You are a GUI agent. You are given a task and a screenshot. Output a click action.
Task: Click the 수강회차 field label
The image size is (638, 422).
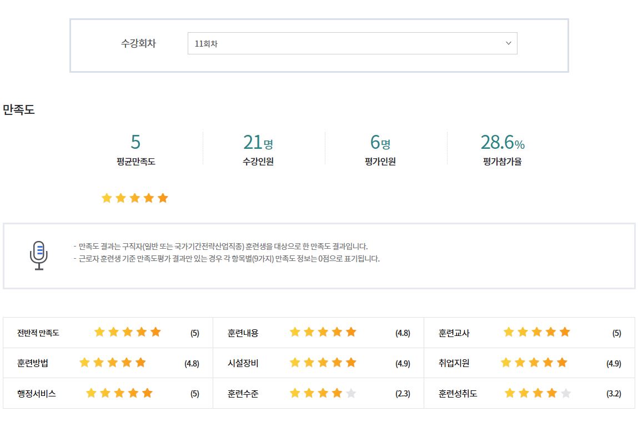click(138, 43)
